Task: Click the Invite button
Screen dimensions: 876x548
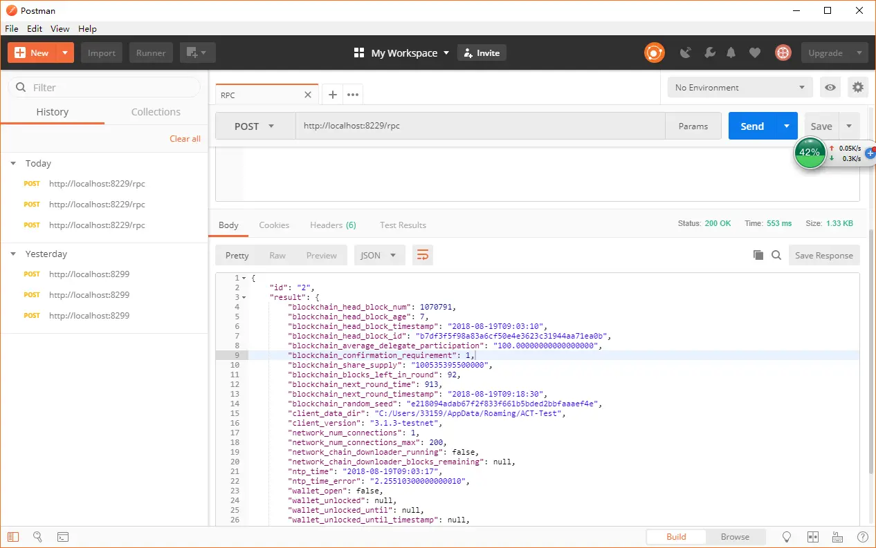Action: (482, 53)
